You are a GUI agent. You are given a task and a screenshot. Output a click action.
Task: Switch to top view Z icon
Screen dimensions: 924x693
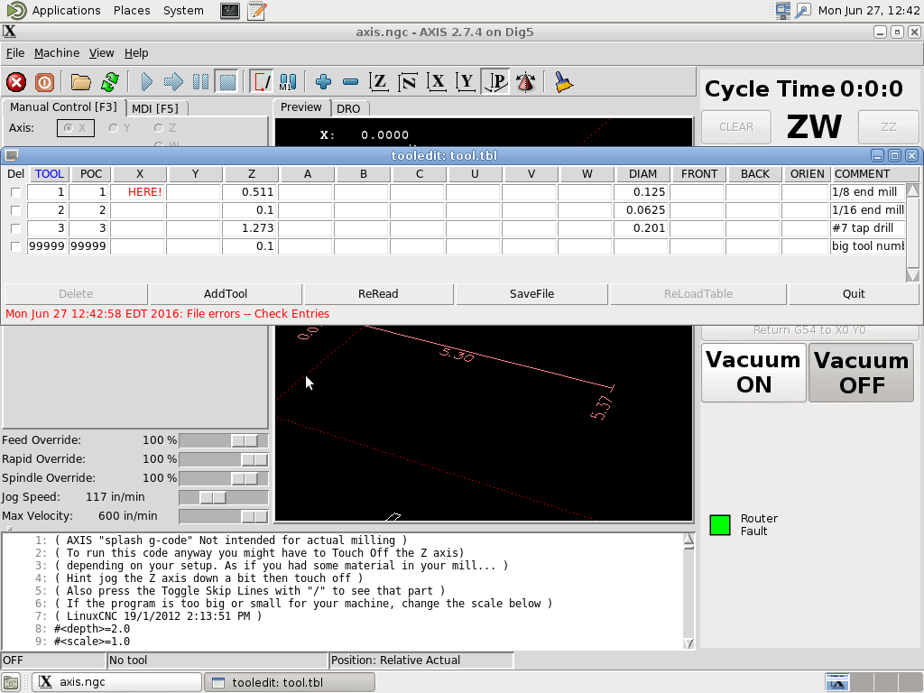(379, 82)
